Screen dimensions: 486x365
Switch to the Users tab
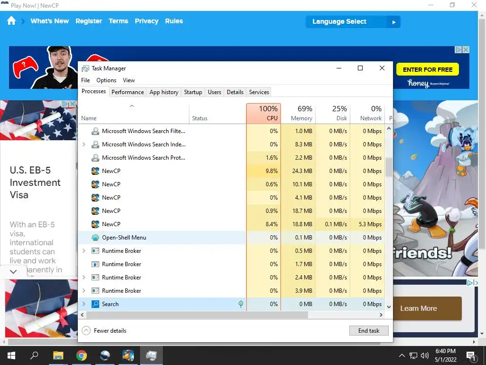coord(215,92)
